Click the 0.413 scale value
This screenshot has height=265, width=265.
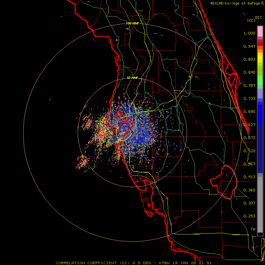249,177
